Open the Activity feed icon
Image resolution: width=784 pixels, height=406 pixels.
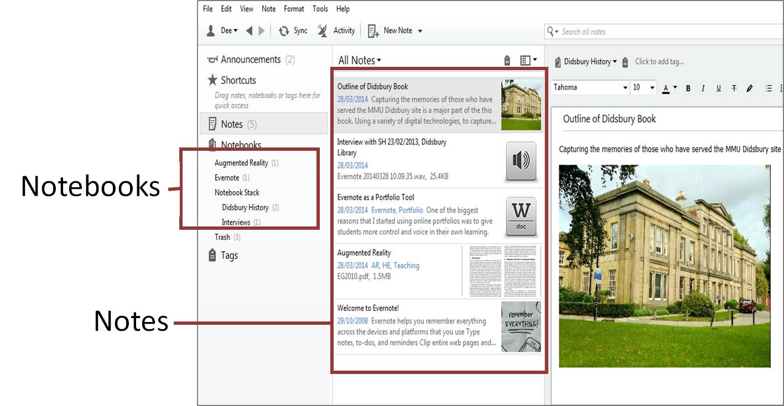click(x=322, y=30)
